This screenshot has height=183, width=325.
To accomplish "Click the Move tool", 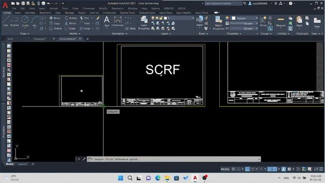I will click(x=55, y=18).
